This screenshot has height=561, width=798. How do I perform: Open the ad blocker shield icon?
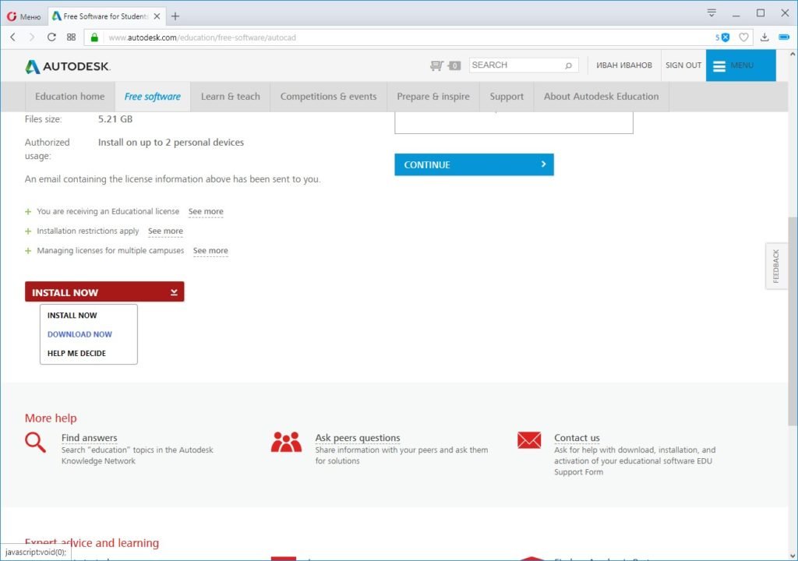(726, 37)
